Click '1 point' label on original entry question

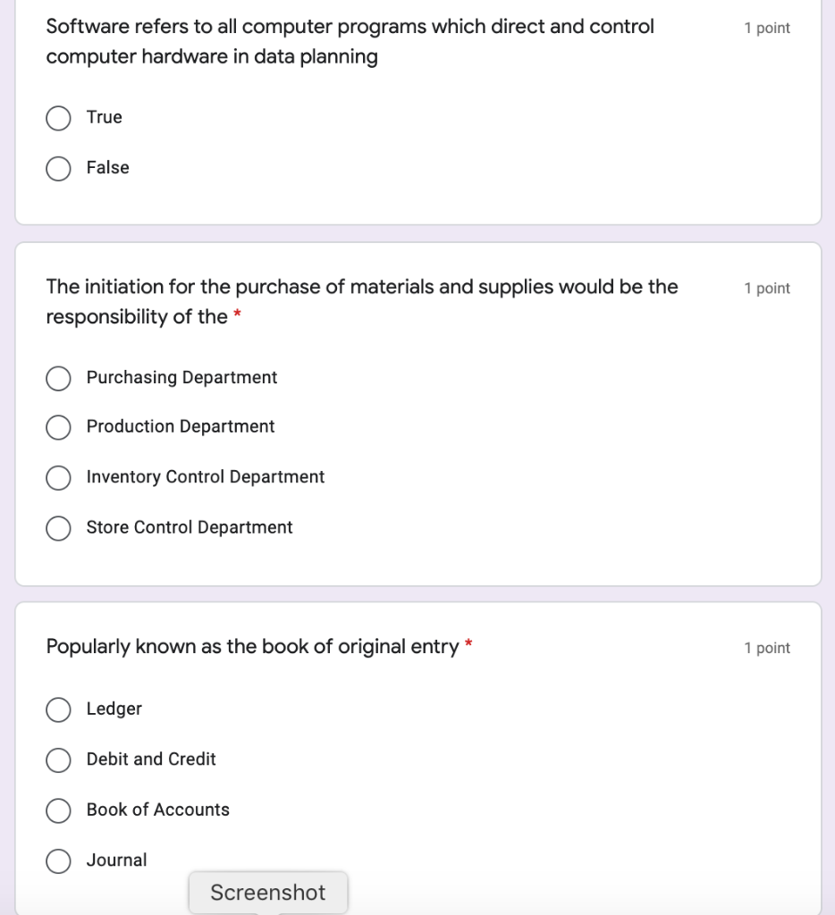pos(767,649)
